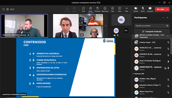Open the 99+ overflow participants bubble
172x98 pixels.
126,31
